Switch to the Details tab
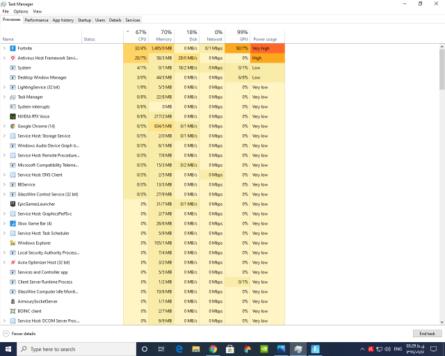This screenshot has height=356, width=445. tap(115, 20)
